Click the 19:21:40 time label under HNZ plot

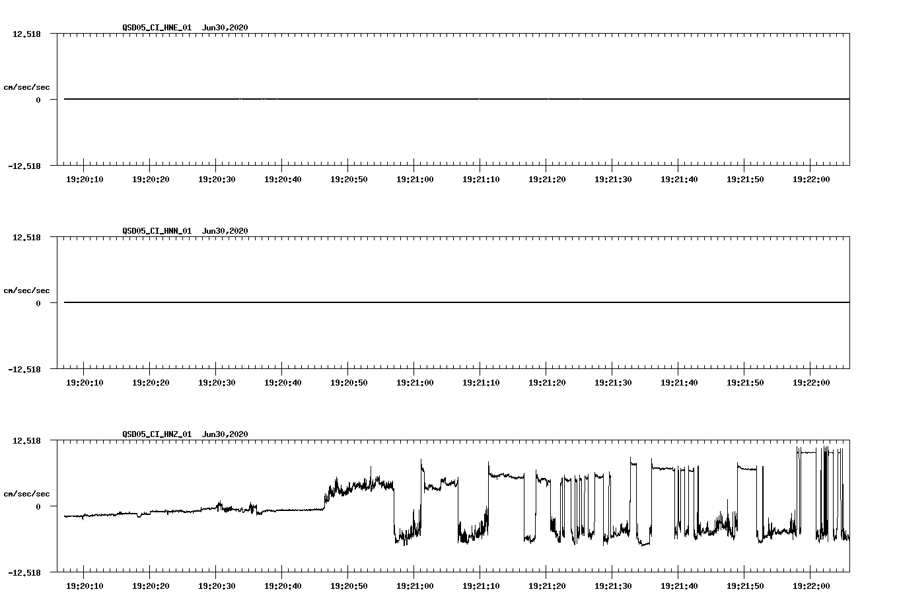(x=679, y=586)
